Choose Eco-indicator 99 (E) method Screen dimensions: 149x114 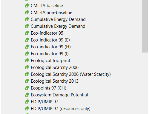coord(50,40)
